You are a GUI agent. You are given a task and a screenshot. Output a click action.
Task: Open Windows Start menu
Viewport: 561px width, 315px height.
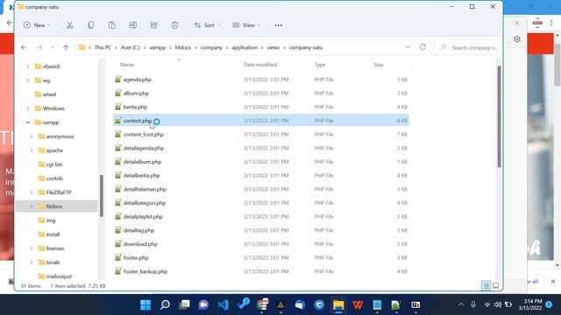click(x=146, y=305)
